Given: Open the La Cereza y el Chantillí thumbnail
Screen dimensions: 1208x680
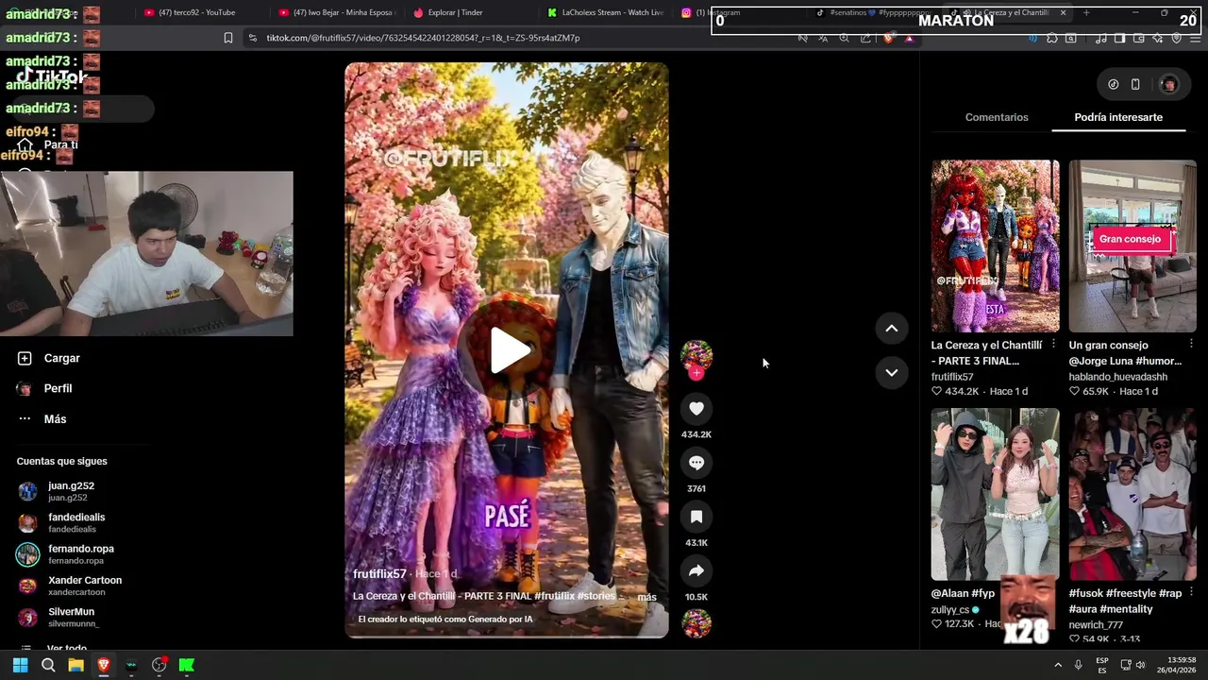Looking at the screenshot, I should [995, 246].
